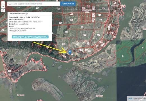Image resolution: width=146 pixels, height=101 pixels.
Task: Select parcel labeled 1204 on map
Action: point(77,44)
